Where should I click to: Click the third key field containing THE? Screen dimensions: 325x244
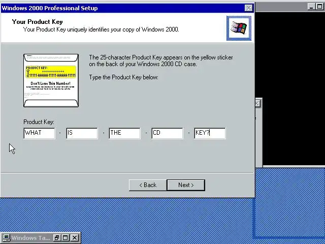point(125,133)
